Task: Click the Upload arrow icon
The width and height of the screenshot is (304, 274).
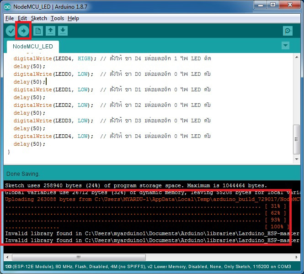Action: [24, 31]
